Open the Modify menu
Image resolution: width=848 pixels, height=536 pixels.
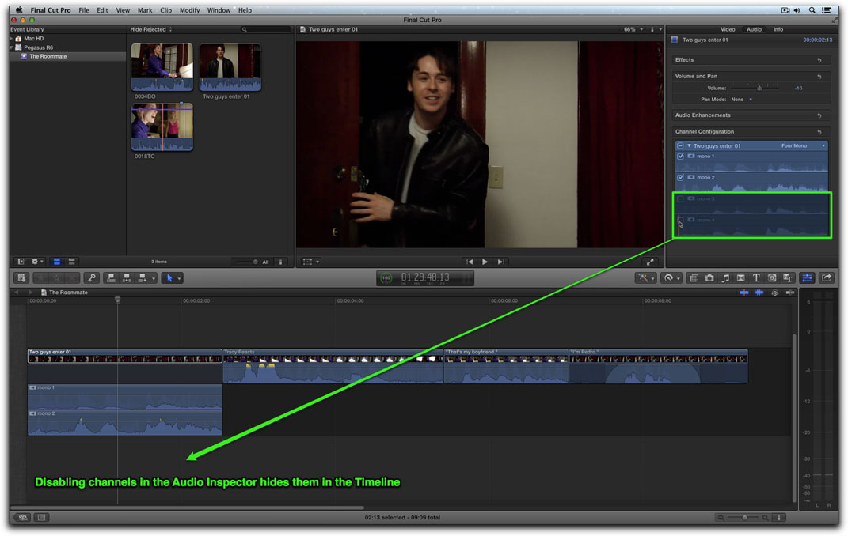point(189,10)
